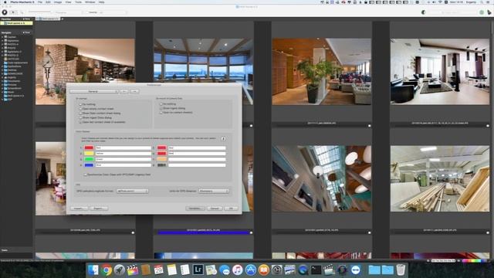This screenshot has height=278, width=494.
Task: Open Finder from the dock
Action: pos(93,270)
